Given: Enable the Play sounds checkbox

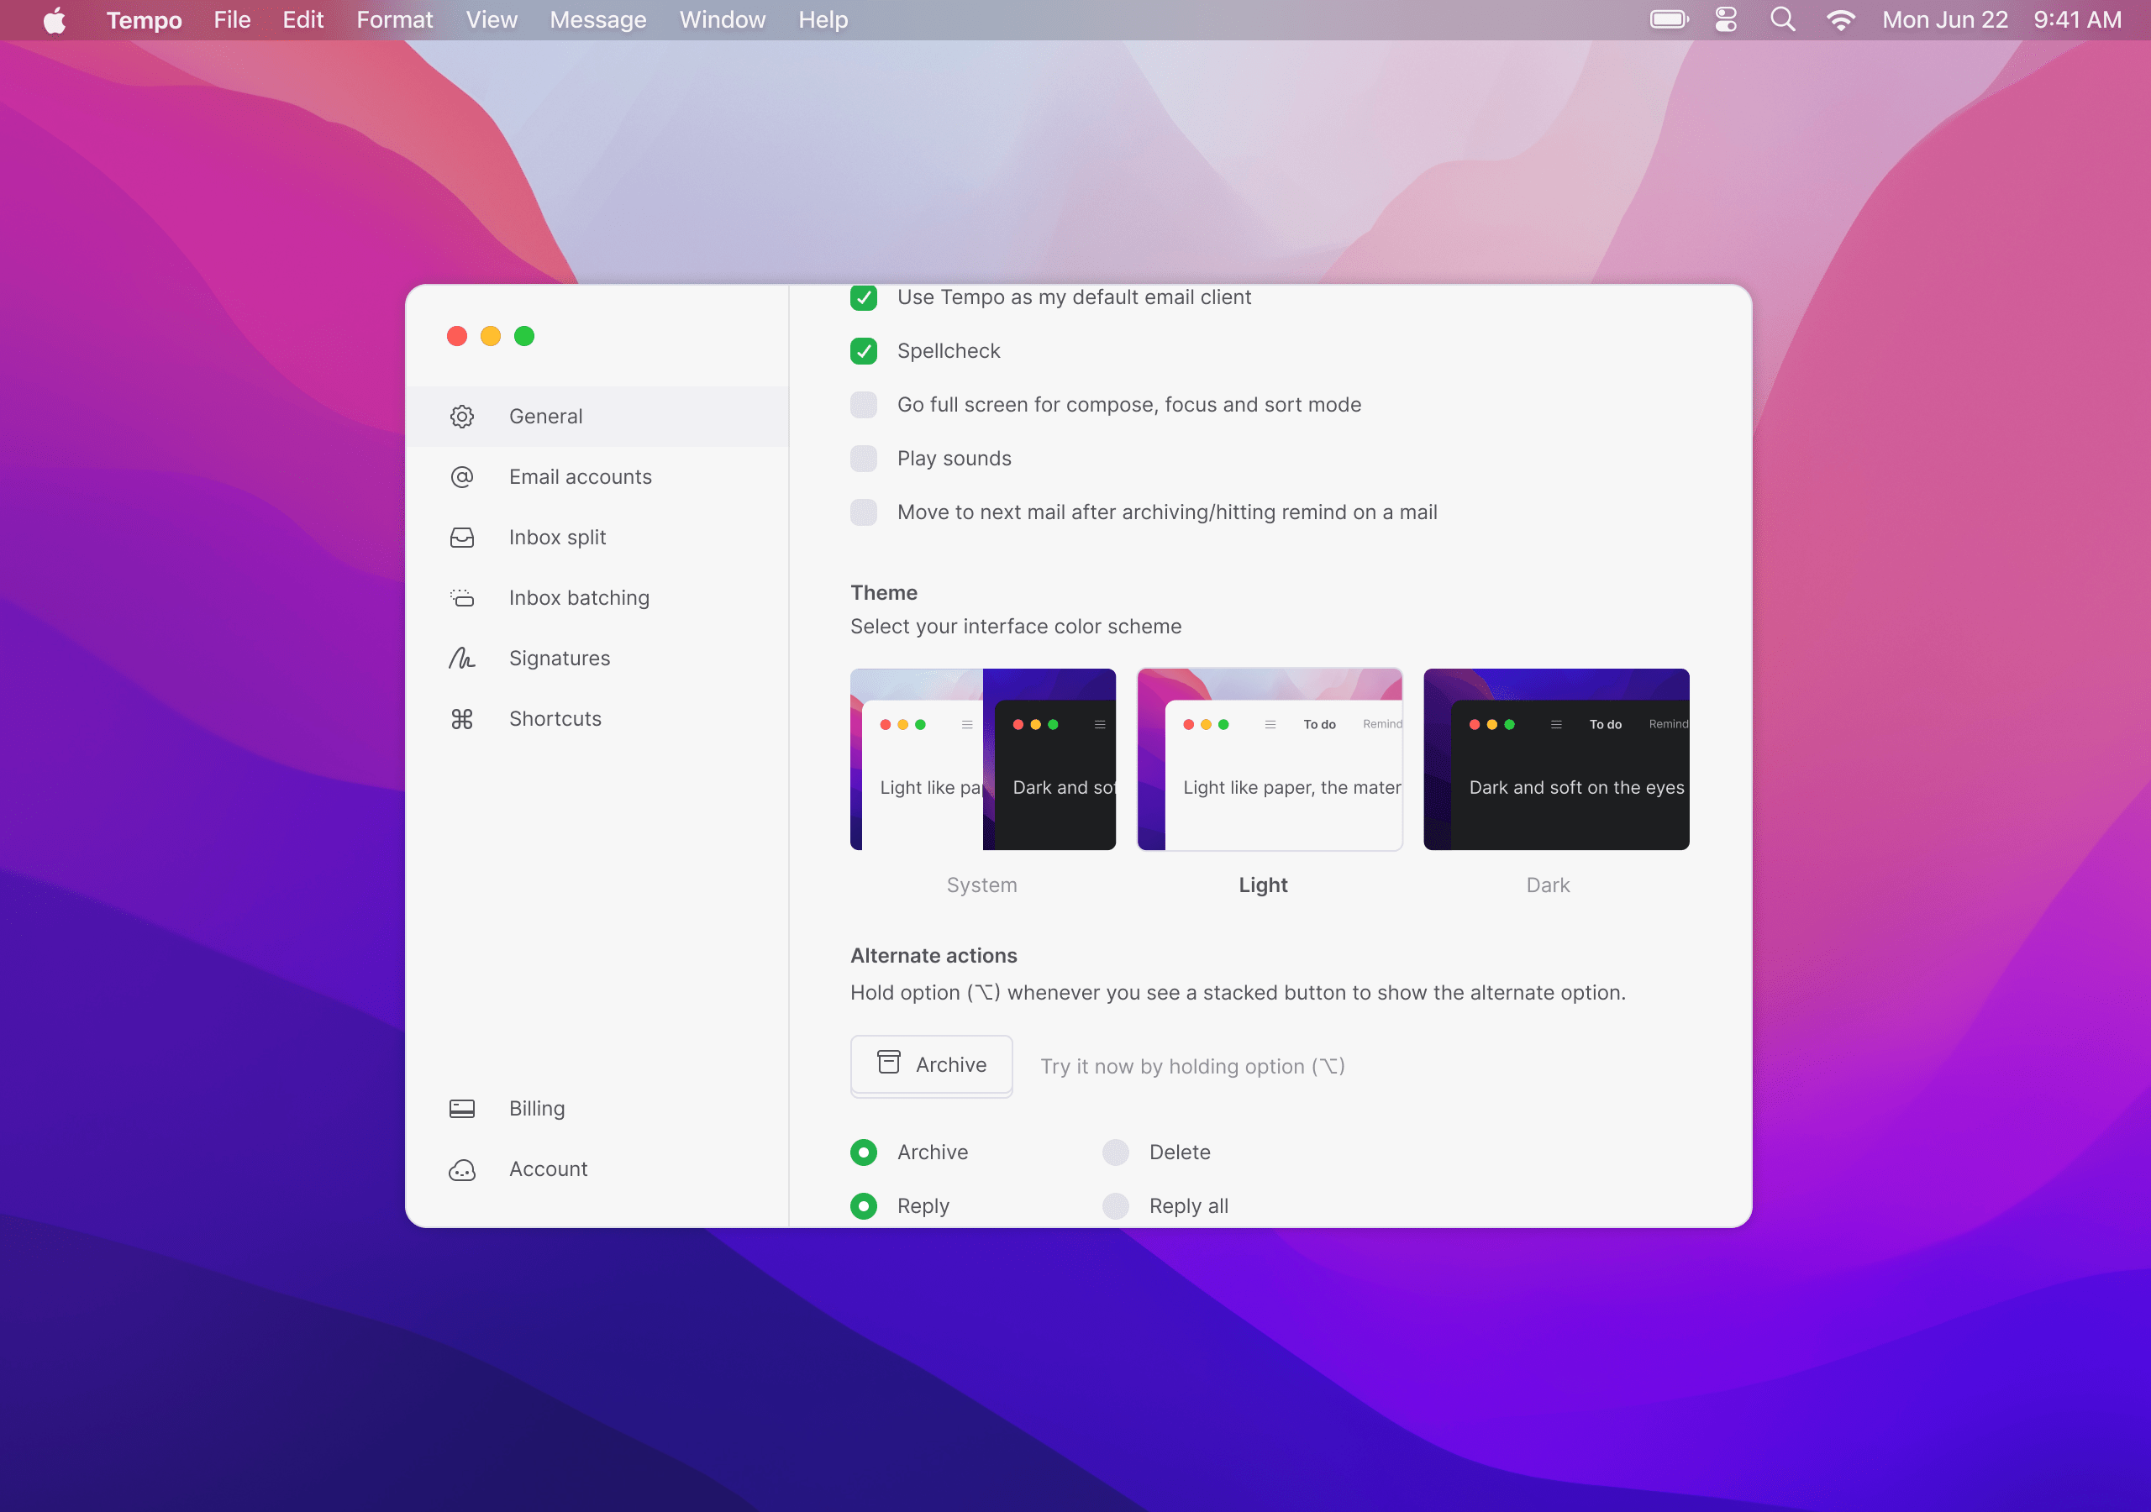Looking at the screenshot, I should [x=863, y=458].
